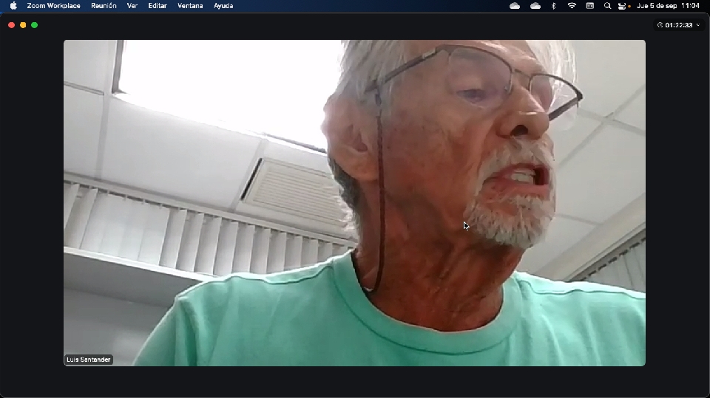
Task: Enter full screen with green button
Action: tap(35, 25)
